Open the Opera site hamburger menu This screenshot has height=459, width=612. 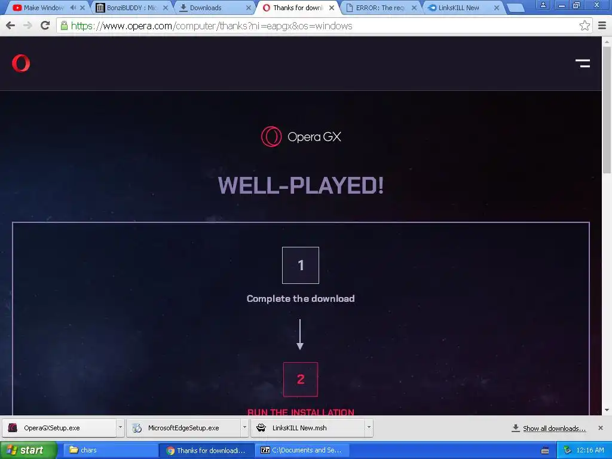[x=582, y=63]
